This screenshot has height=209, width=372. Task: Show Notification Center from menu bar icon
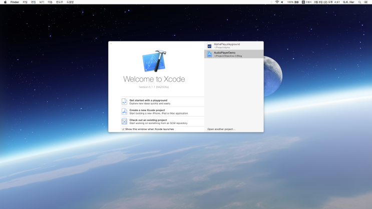pyautogui.click(x=366, y=2)
